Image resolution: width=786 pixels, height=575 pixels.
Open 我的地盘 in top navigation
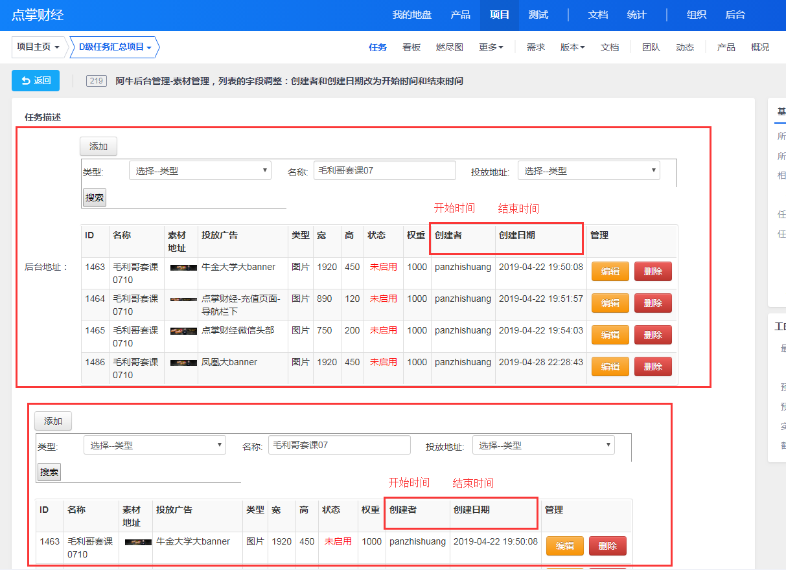pos(411,15)
